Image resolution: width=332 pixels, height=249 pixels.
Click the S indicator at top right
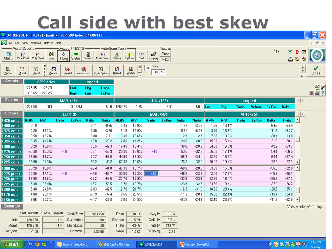(317, 55)
